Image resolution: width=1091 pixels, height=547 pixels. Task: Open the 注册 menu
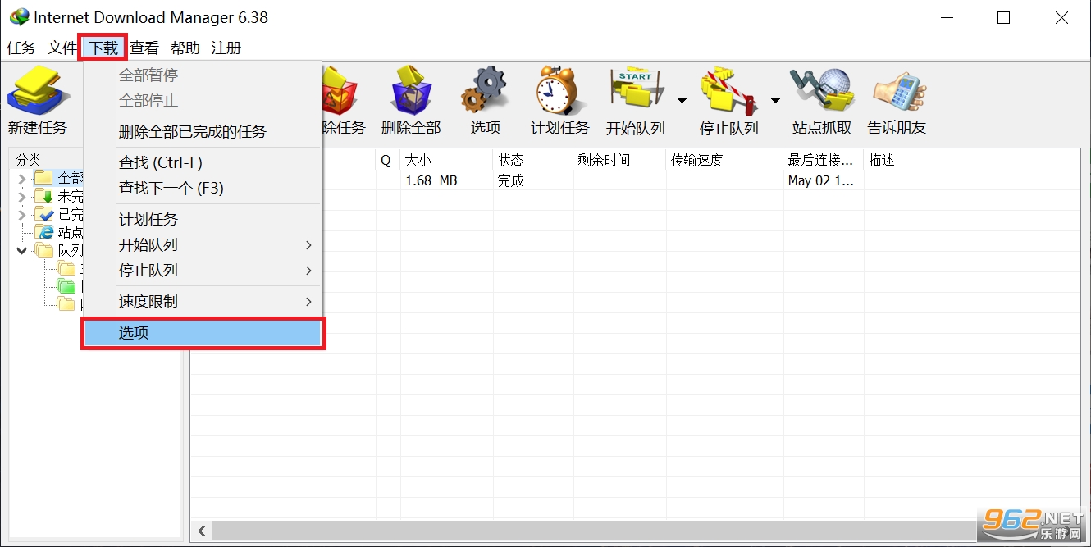[x=226, y=48]
